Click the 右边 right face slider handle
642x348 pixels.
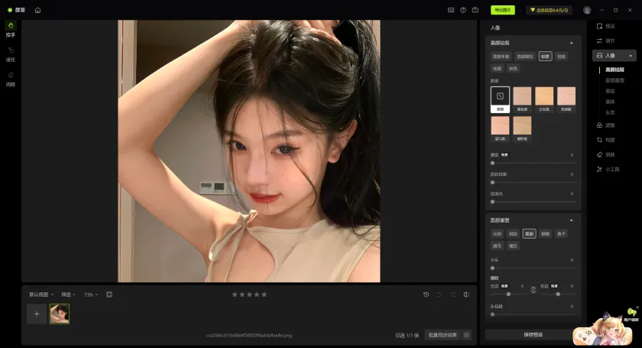point(558,294)
